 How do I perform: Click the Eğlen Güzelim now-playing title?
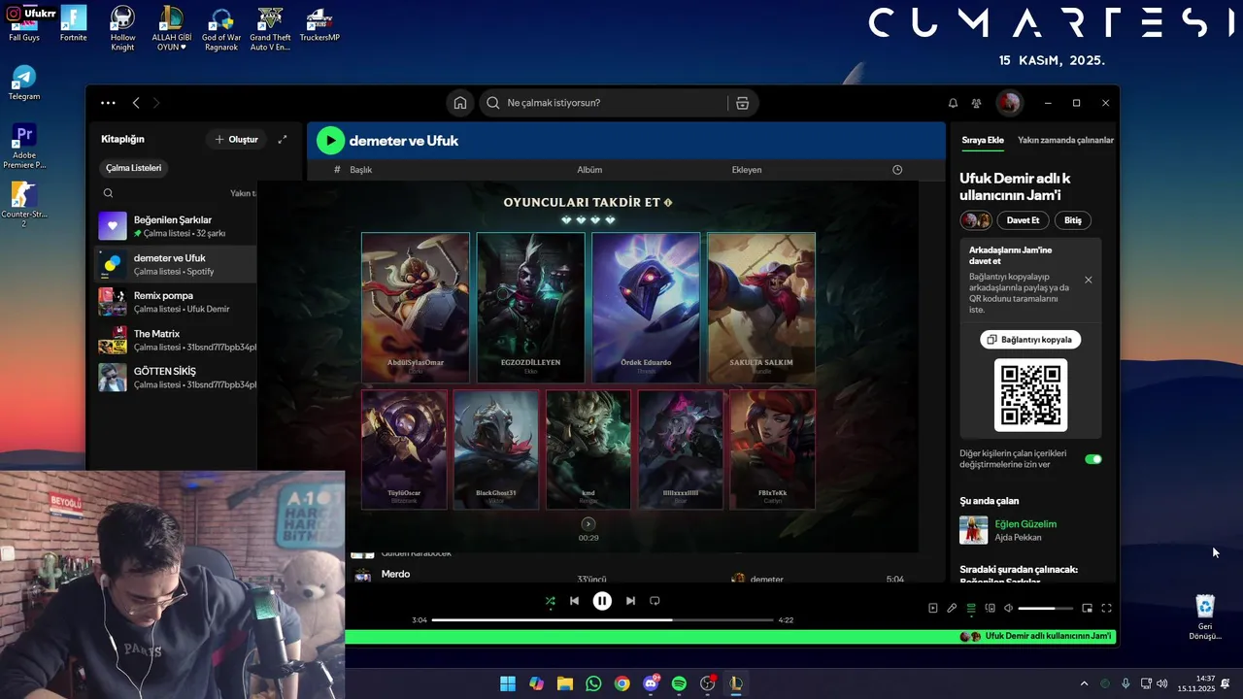(1025, 524)
